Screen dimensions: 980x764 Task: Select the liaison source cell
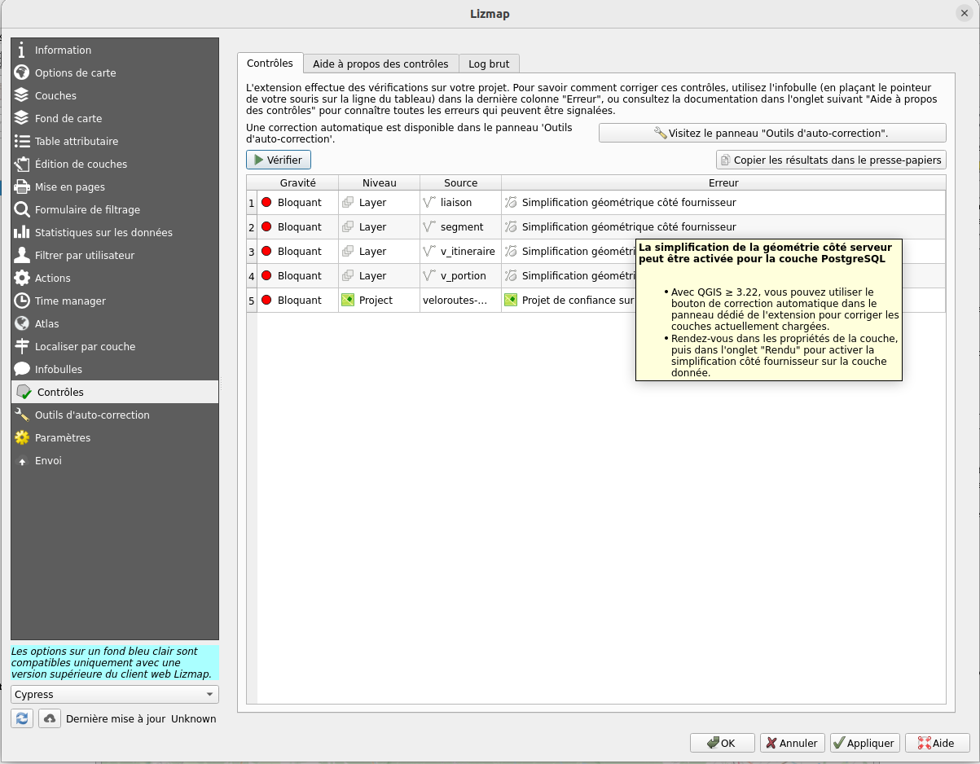tap(461, 203)
